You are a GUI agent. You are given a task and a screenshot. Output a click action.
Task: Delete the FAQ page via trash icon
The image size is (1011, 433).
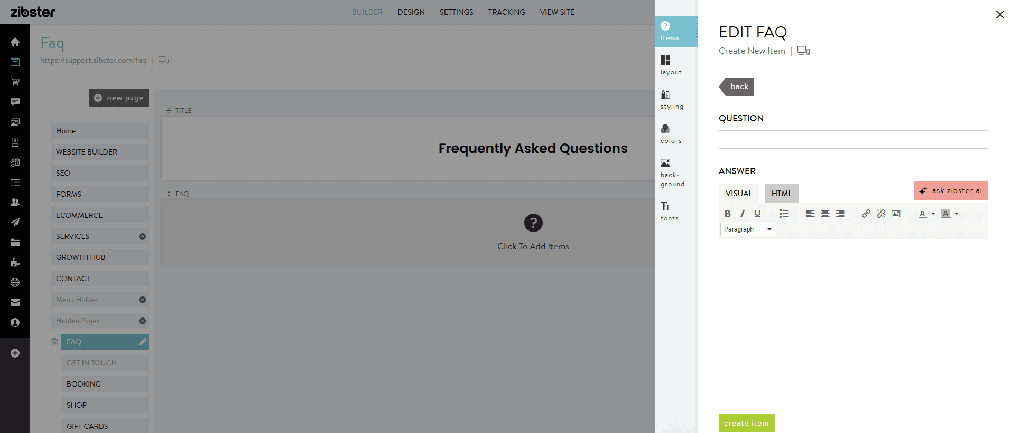pyautogui.click(x=54, y=342)
